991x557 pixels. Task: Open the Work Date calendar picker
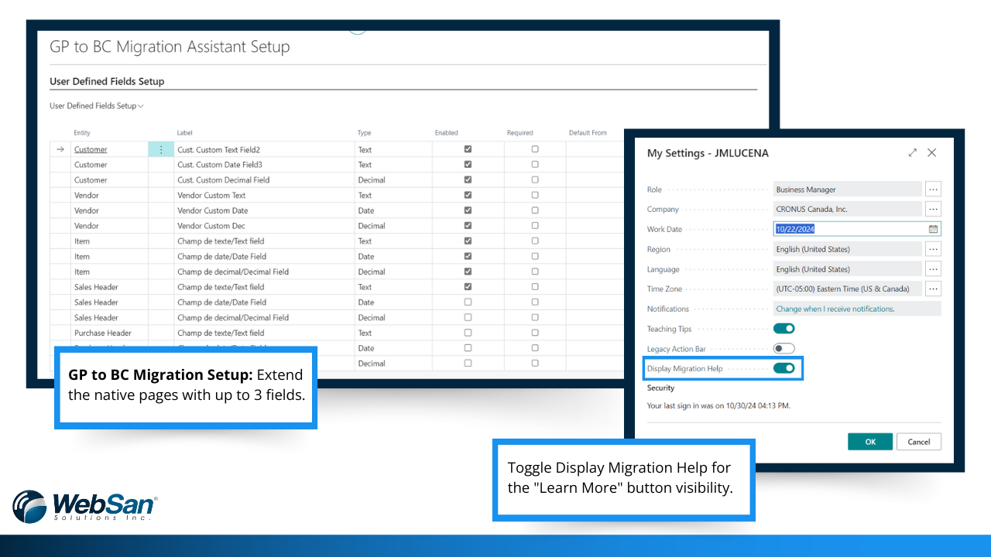(933, 229)
